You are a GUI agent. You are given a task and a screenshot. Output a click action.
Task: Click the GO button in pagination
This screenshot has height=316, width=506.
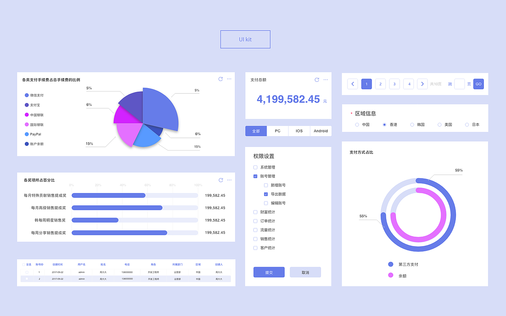(x=478, y=84)
